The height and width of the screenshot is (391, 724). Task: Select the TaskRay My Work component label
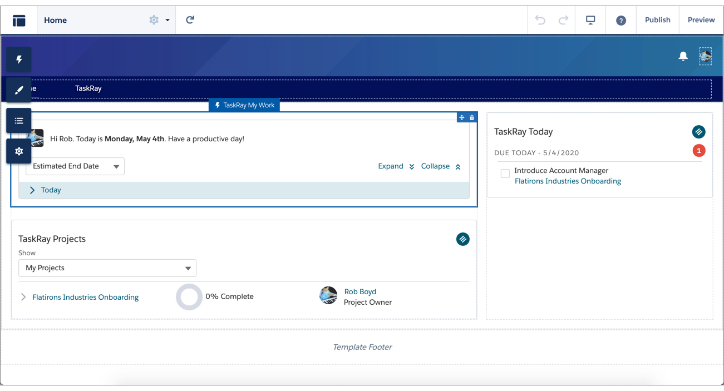[244, 105]
